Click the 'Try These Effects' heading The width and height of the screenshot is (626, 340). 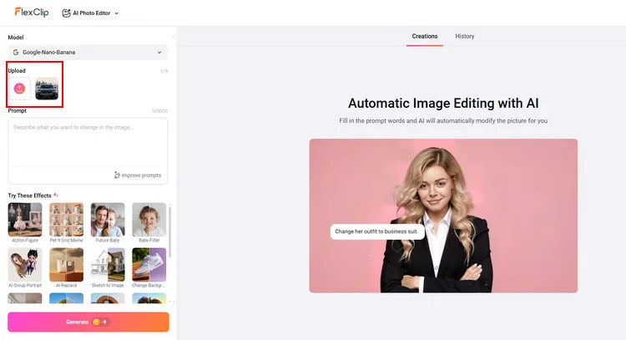tap(29, 195)
